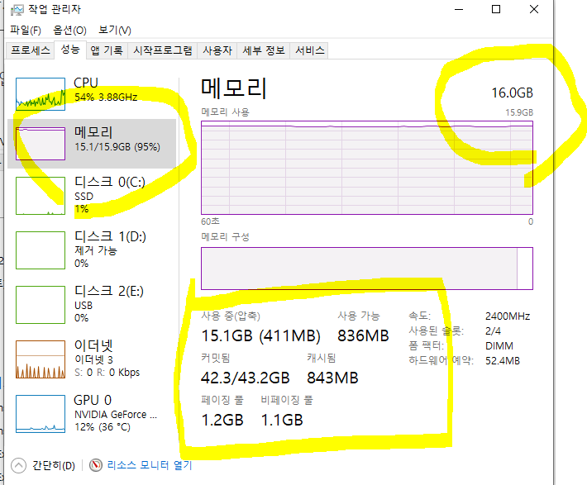Screen dimensions: 587x485
Task: Click the Task Manager title bar icon
Action: pyautogui.click(x=17, y=10)
